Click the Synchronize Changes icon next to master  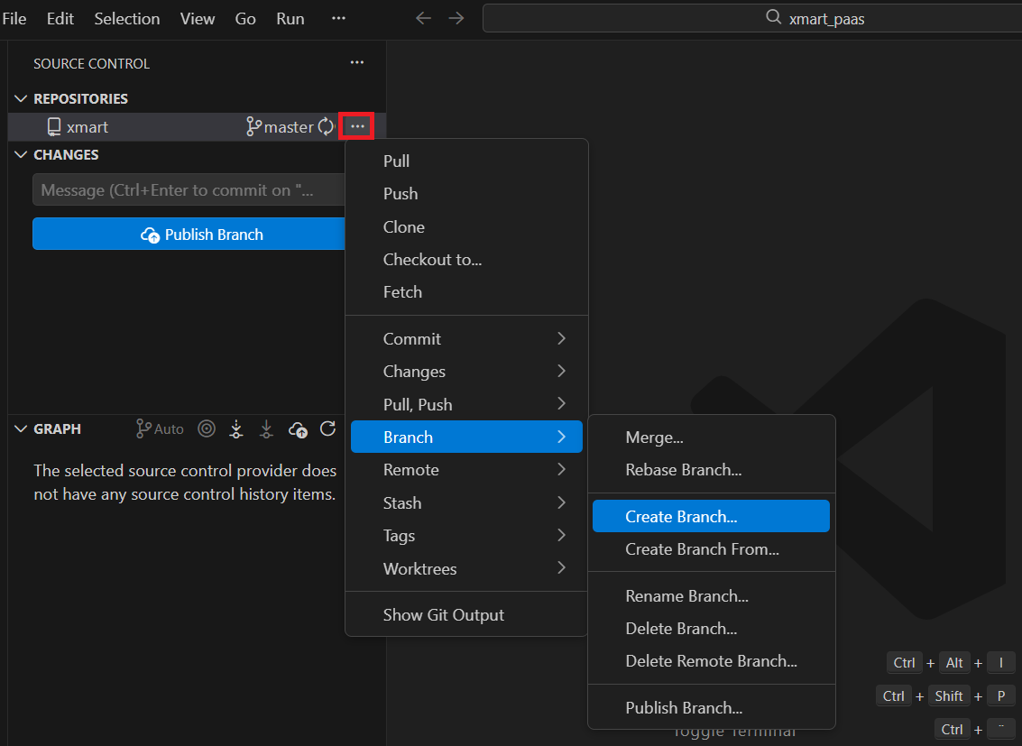point(327,126)
